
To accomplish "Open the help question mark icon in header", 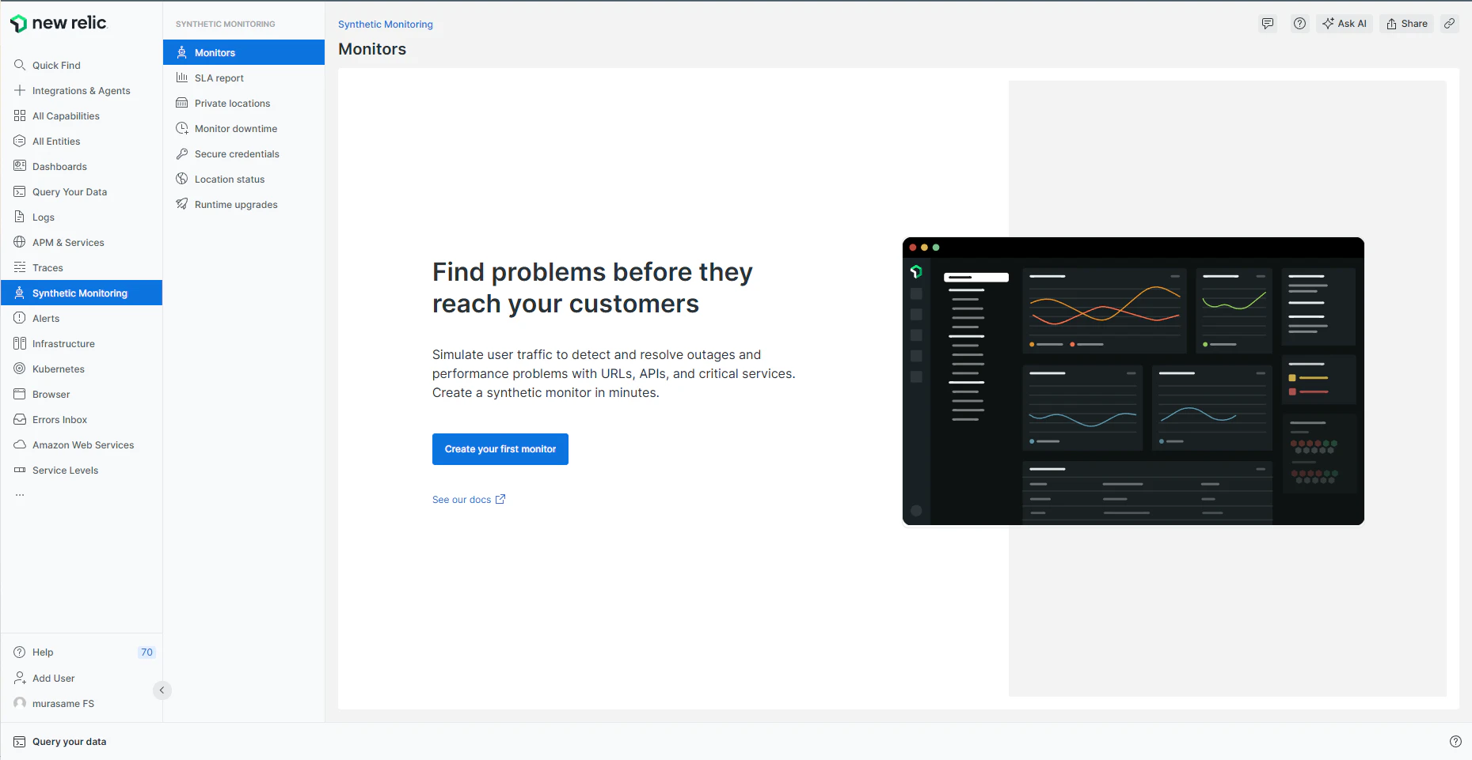I will (1299, 24).
